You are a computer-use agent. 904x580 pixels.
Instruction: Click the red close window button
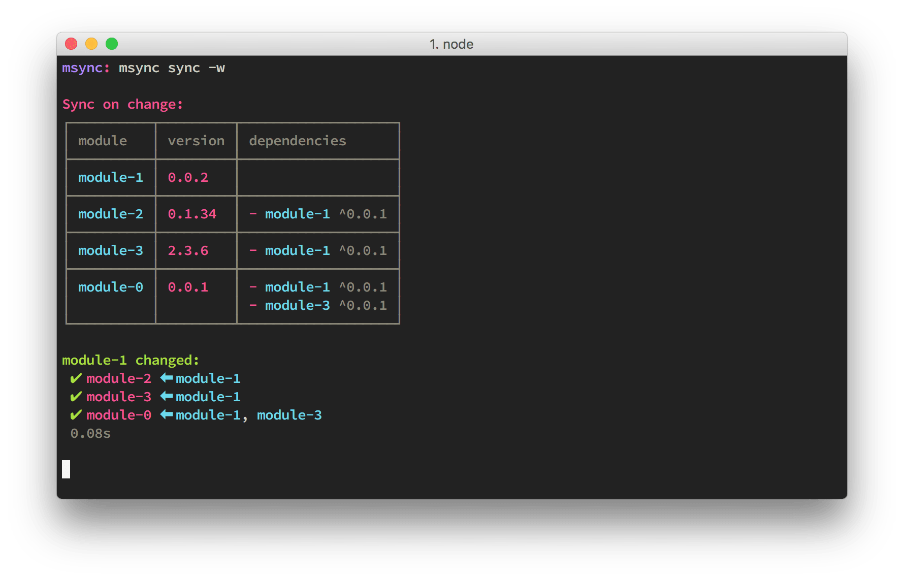click(x=71, y=44)
